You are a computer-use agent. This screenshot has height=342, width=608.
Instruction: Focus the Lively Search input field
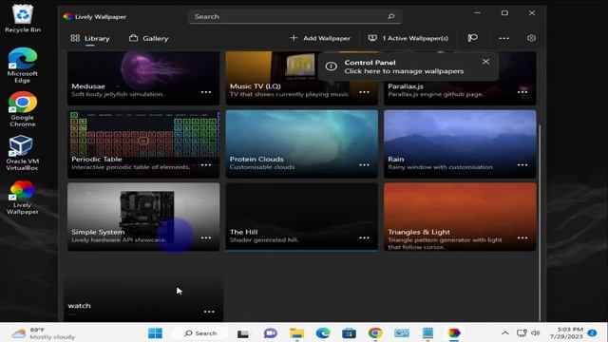(294, 17)
